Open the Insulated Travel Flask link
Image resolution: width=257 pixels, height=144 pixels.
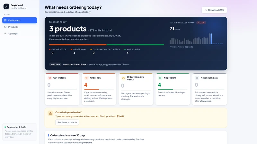click(75, 65)
